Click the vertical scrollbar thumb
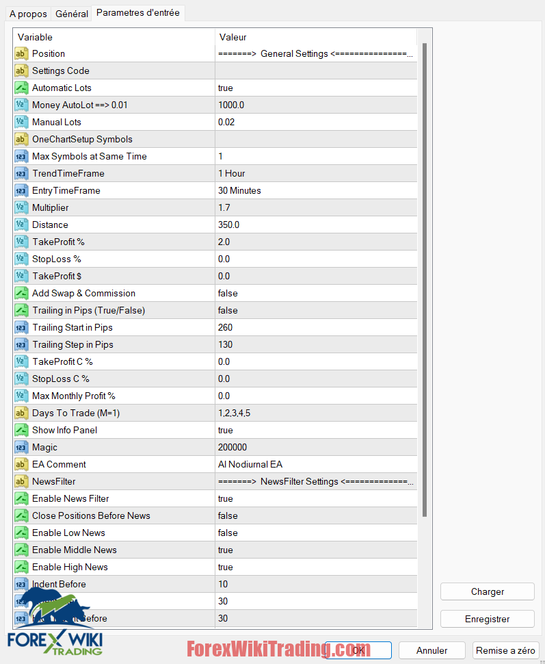This screenshot has width=545, height=664. (x=425, y=279)
